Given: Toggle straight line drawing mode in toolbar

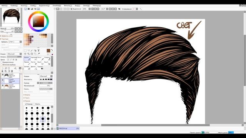Looking at the screenshot, I should (x=140, y=9).
